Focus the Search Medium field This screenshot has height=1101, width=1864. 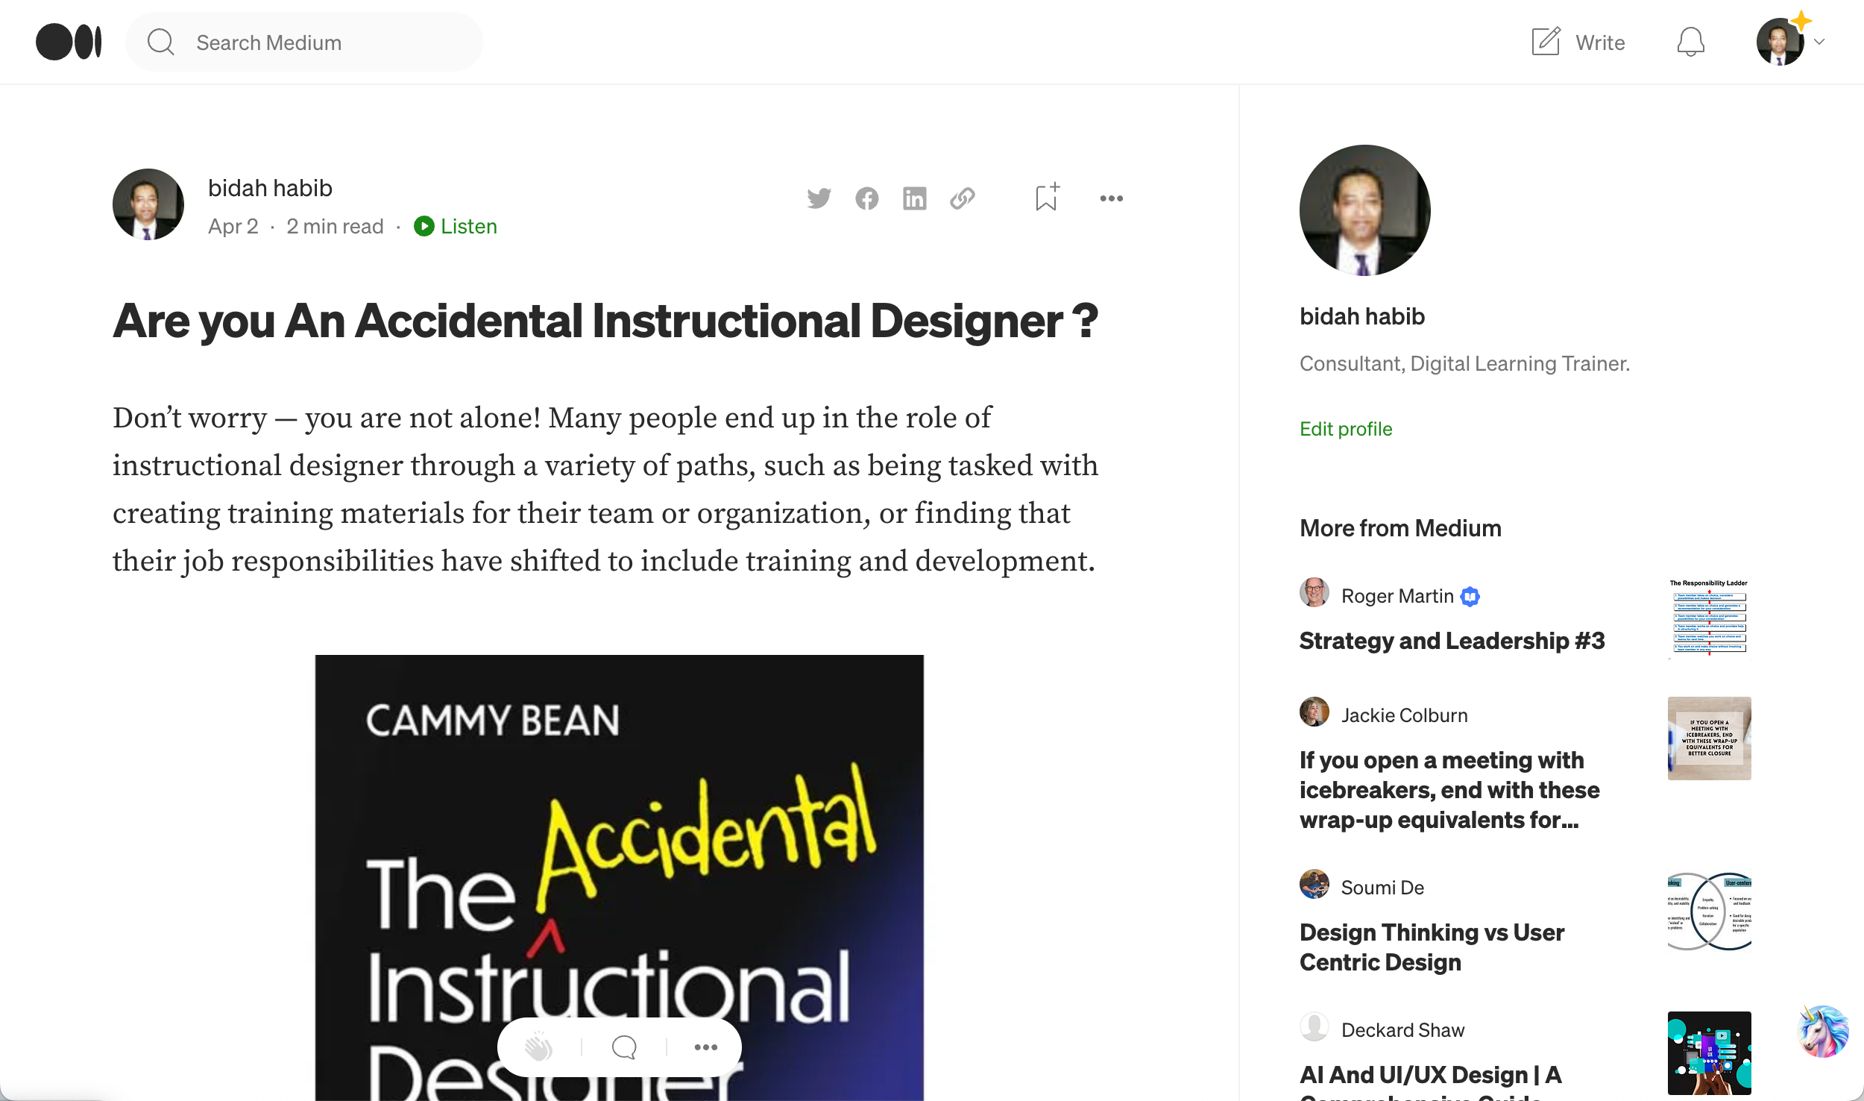pyautogui.click(x=304, y=42)
